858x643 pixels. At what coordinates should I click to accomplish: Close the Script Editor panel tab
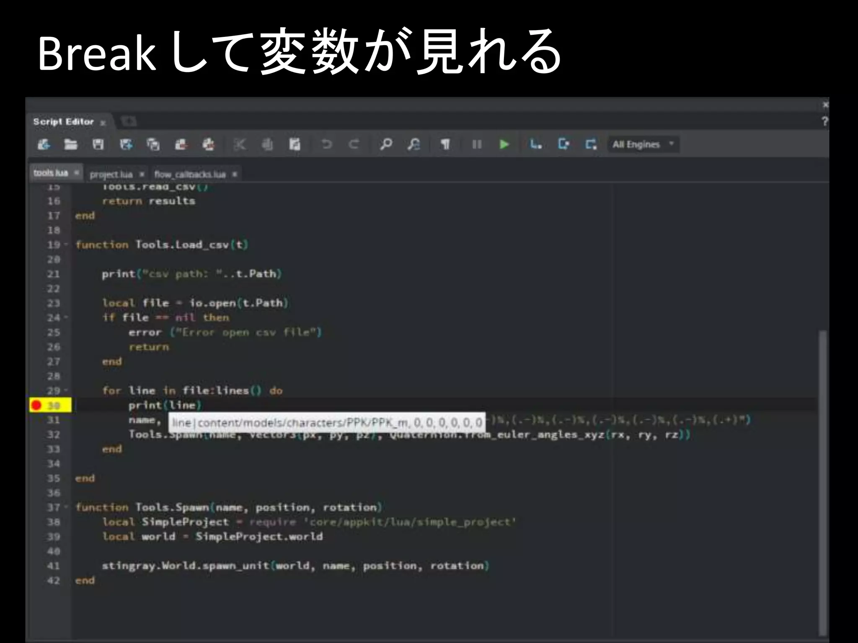tap(103, 123)
